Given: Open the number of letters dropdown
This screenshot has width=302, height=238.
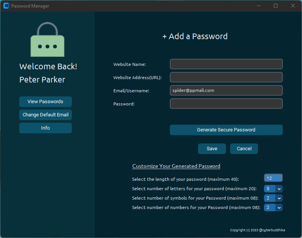Looking at the screenshot, I should (273, 189).
